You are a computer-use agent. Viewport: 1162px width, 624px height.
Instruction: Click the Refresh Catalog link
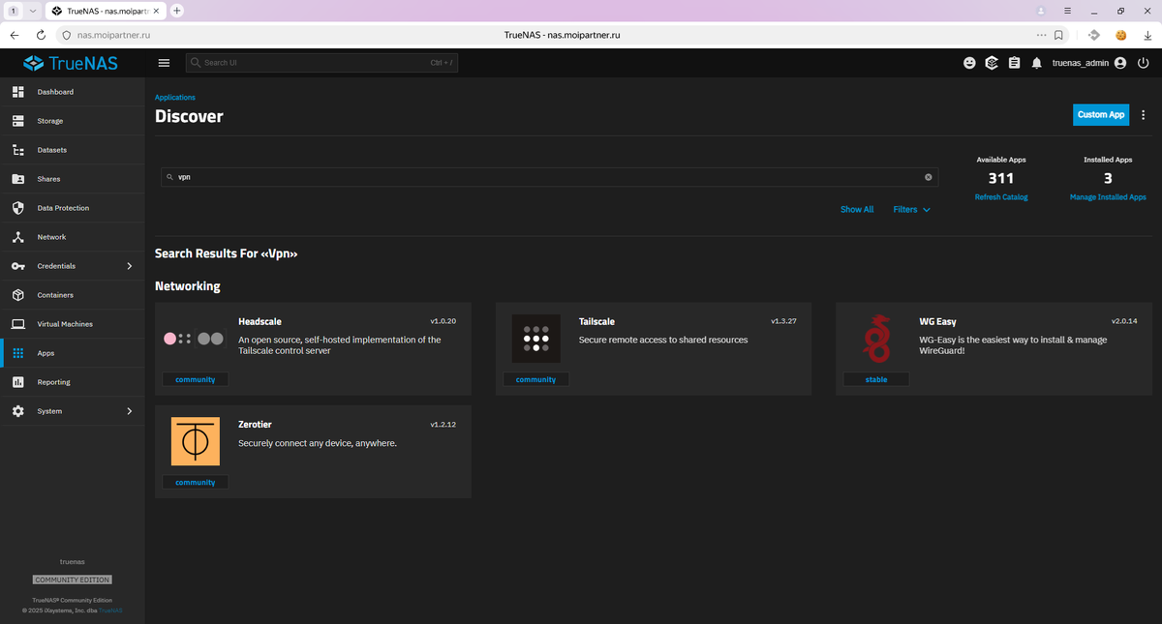(1001, 196)
